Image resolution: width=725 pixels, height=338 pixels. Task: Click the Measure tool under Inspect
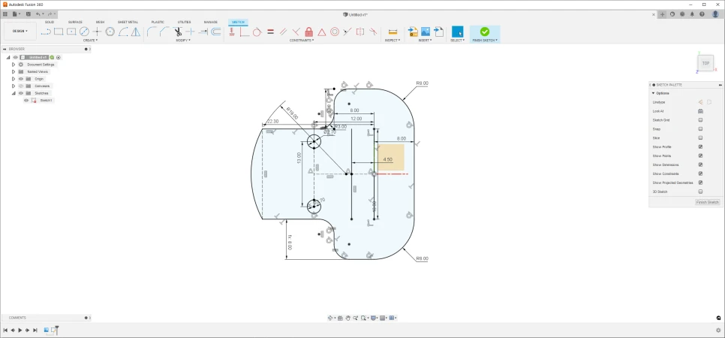pos(392,32)
